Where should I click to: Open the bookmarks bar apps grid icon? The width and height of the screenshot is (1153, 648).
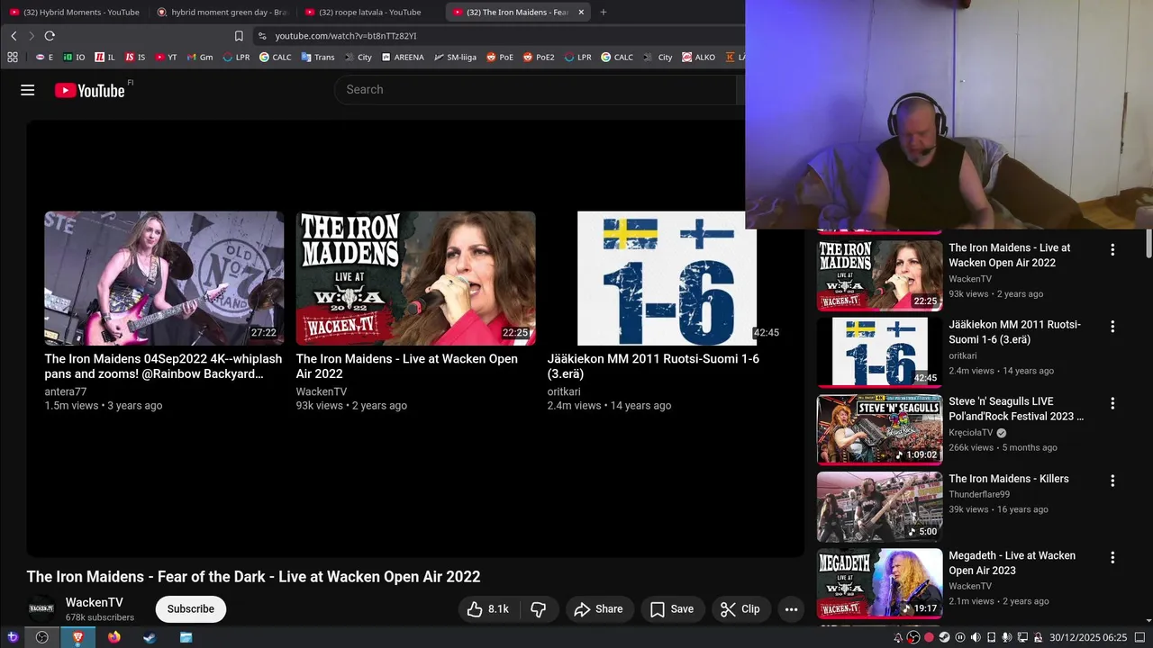(13, 57)
